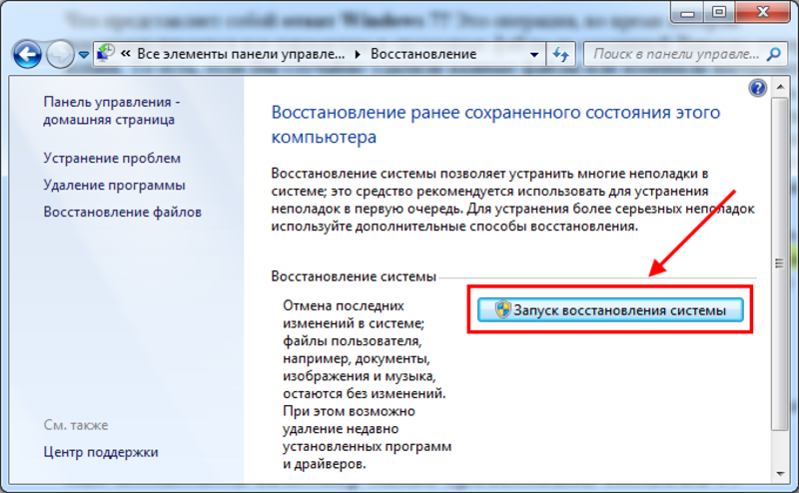Click the См. также label
The height and width of the screenshot is (493, 799).
point(76,425)
